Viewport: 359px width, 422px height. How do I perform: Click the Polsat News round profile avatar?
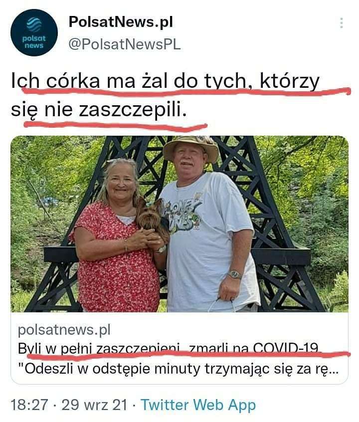tap(34, 32)
